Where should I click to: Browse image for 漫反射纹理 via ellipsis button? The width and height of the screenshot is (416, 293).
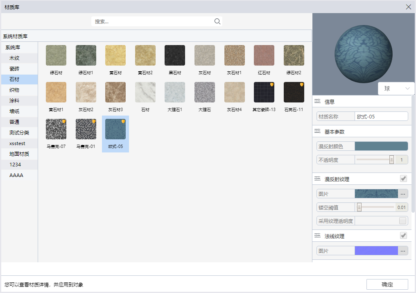(403, 194)
